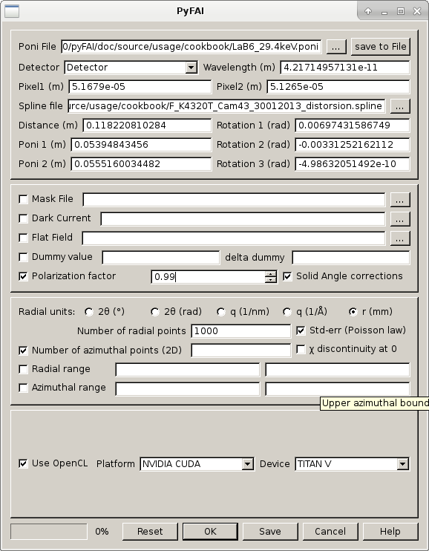Click the Poni File path field
429x551 pixels.
click(191, 47)
